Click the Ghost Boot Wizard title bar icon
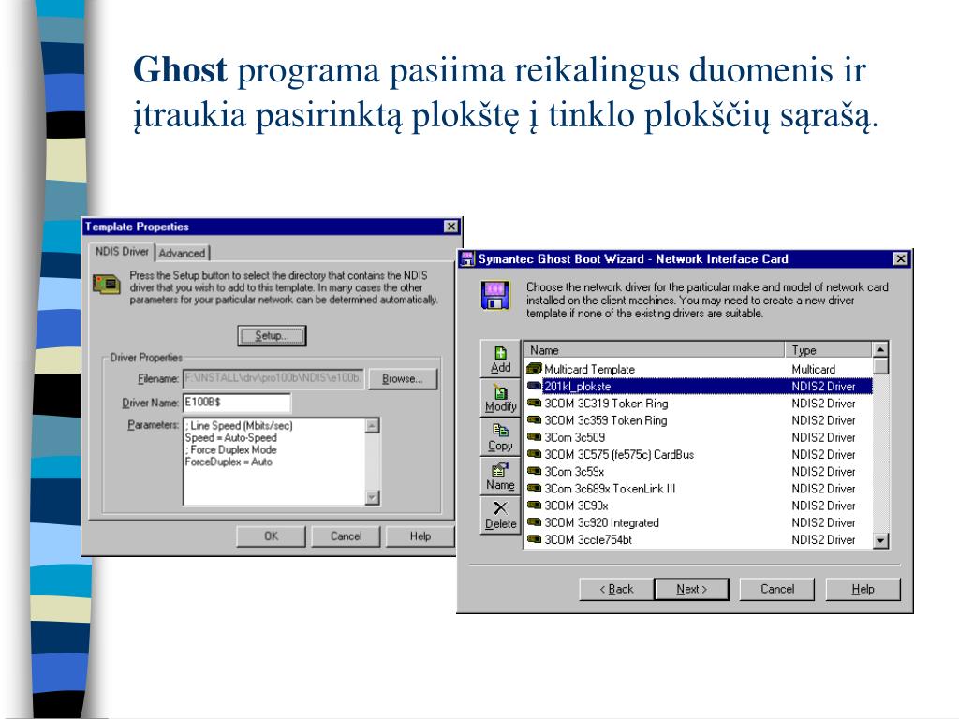 point(467,258)
